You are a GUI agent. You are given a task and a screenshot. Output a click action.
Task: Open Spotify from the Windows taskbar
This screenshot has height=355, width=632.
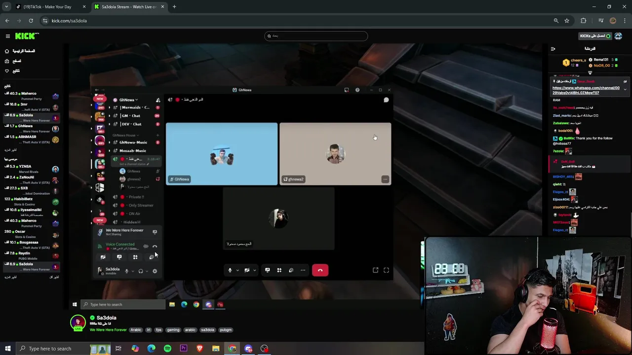[x=167, y=349]
